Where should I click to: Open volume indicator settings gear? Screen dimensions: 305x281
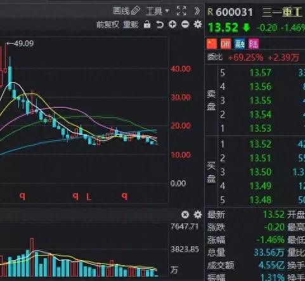pyautogui.click(x=198, y=215)
